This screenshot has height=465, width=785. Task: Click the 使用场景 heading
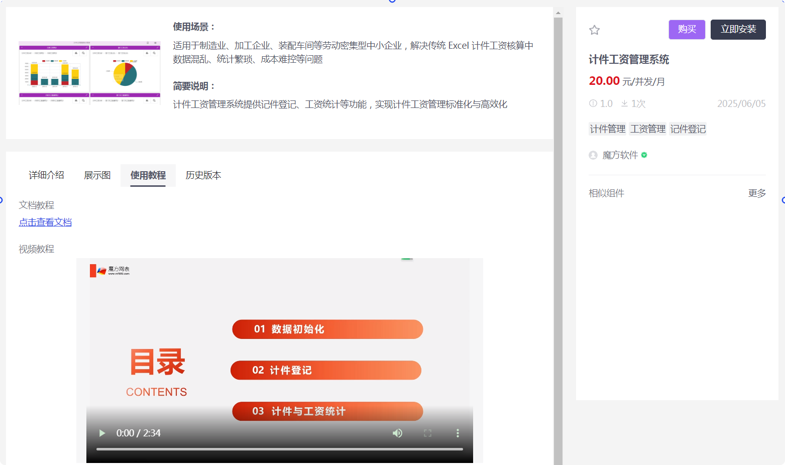coord(194,27)
